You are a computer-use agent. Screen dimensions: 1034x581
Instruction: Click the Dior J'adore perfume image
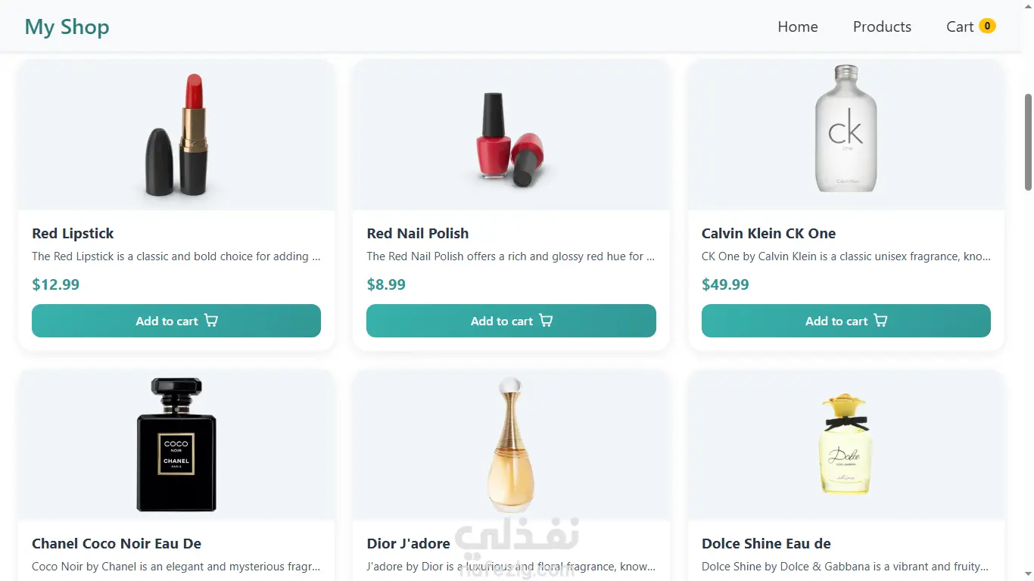(511, 444)
